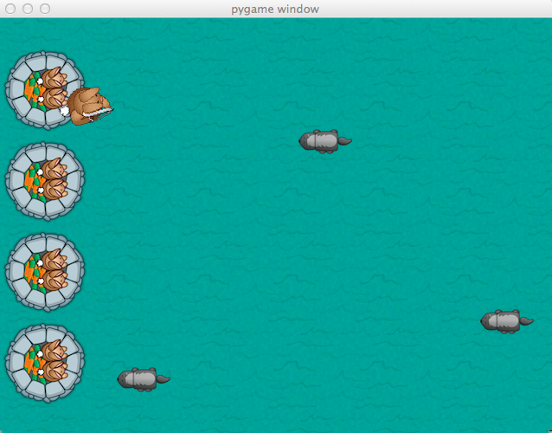Image resolution: width=552 pixels, height=433 pixels.
Task: Target the badger in the top center
Action: tap(324, 140)
